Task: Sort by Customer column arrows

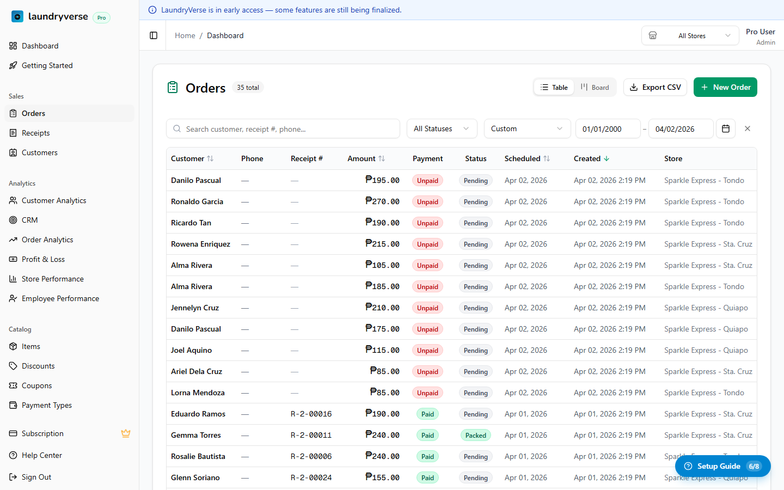Action: [x=210, y=158]
